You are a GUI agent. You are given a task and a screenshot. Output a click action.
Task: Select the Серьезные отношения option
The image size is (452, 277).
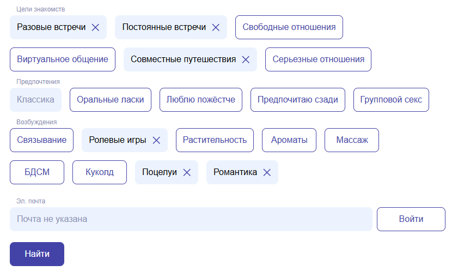[x=318, y=59]
